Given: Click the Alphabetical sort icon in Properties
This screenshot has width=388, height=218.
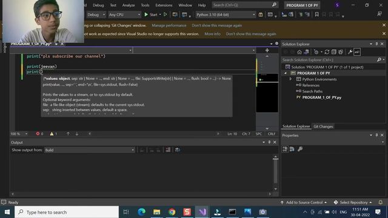Looking at the screenshot, I should [292, 149].
